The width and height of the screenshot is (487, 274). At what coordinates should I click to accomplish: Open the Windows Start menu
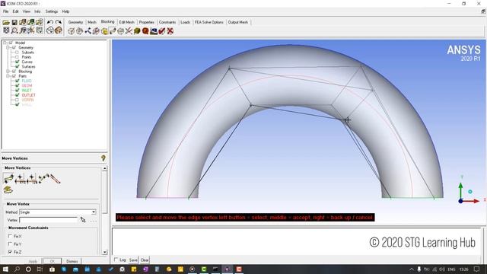point(5,269)
